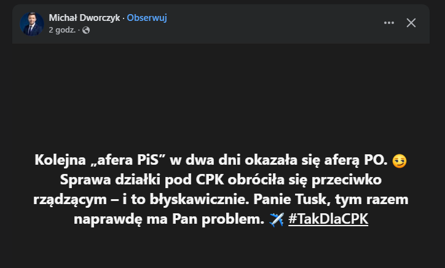Click Michał Dworczyk's profile picture
The height and width of the screenshot is (268, 445).
(32, 23)
